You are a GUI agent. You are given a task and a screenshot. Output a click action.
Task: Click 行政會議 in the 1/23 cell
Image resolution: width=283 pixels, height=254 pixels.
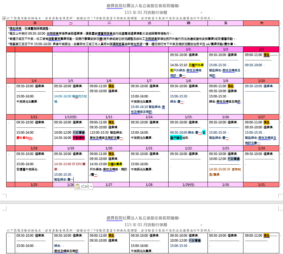click(x=234, y=159)
